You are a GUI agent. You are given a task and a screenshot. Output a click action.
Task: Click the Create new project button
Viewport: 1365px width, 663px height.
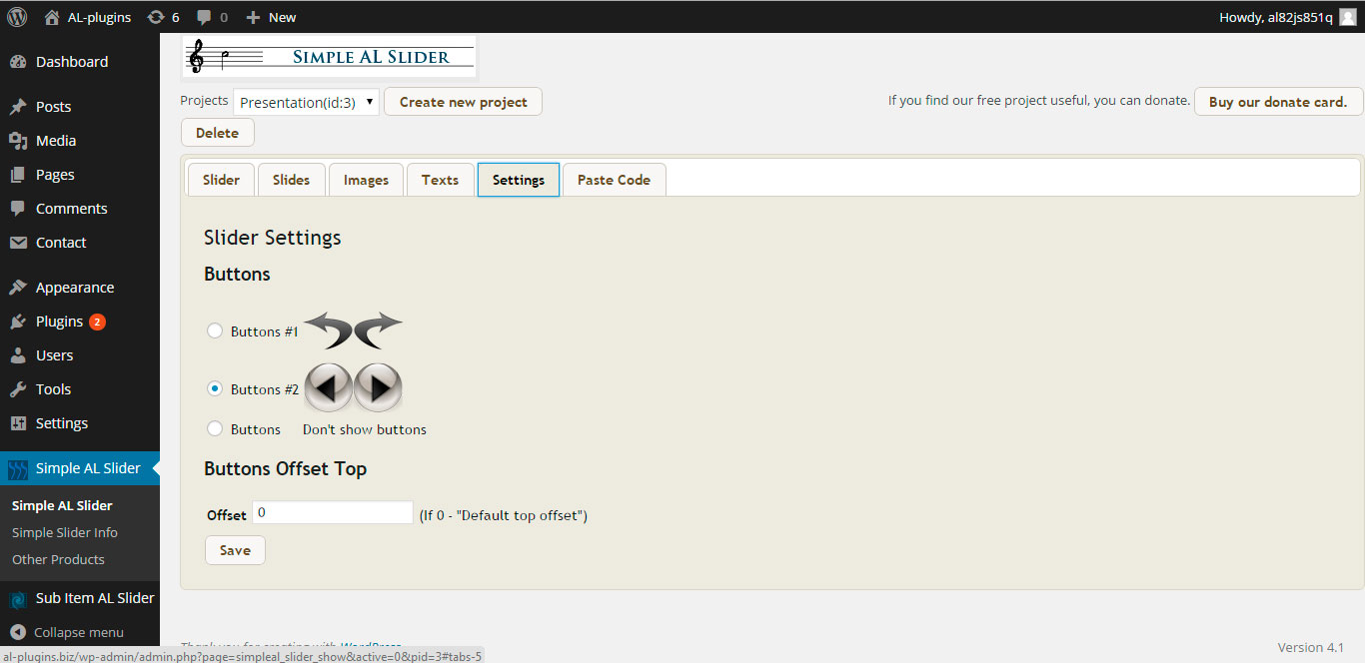point(464,102)
